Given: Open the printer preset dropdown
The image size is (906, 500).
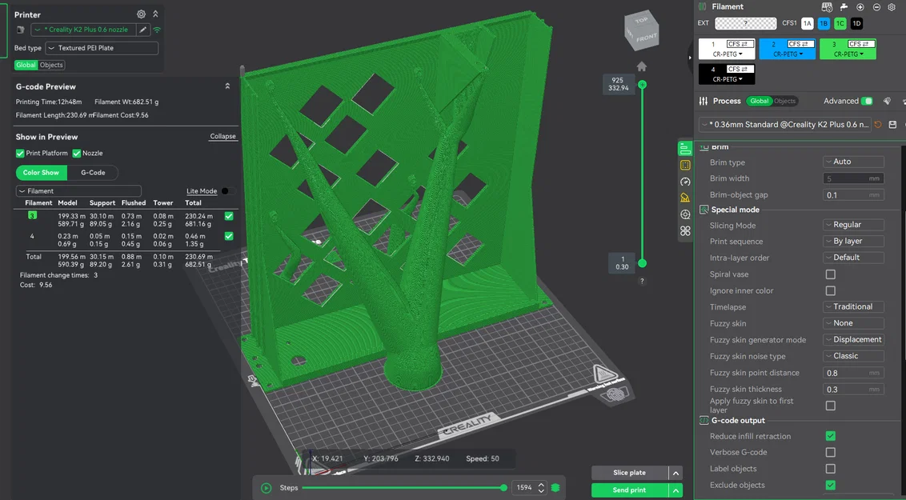Looking at the screenshot, I should coord(84,30).
